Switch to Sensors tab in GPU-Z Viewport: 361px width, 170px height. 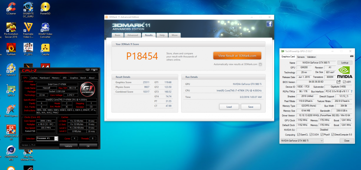tap(301, 57)
